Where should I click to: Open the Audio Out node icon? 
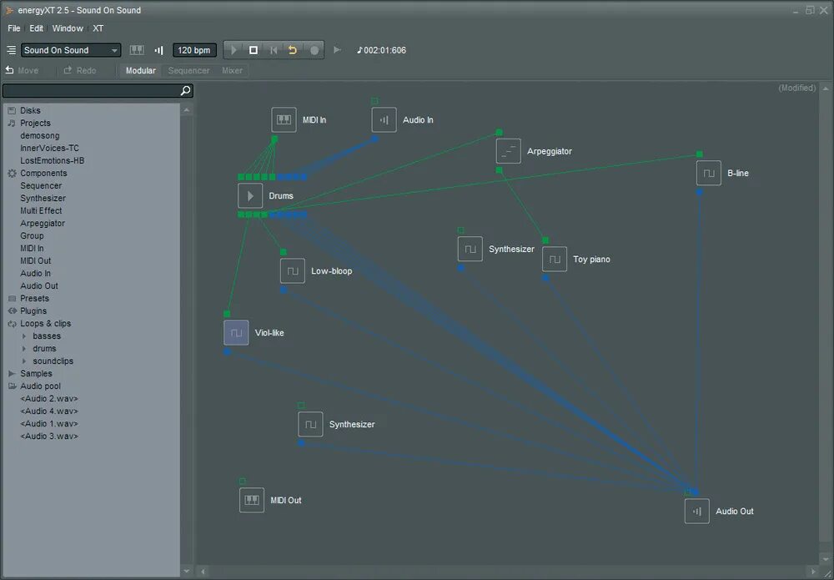pyautogui.click(x=697, y=510)
